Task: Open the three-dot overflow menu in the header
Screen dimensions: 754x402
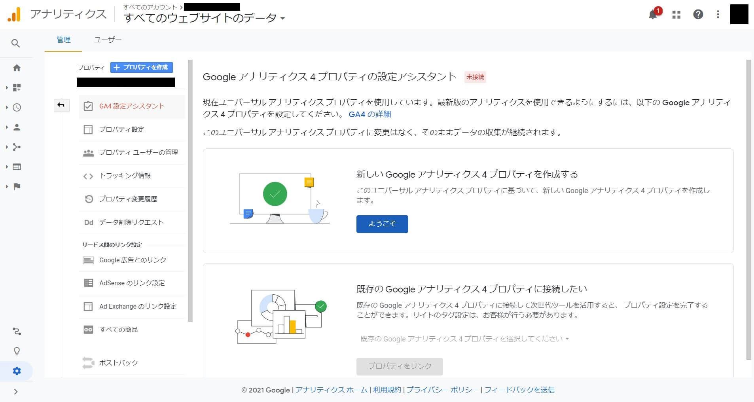Action: (718, 14)
